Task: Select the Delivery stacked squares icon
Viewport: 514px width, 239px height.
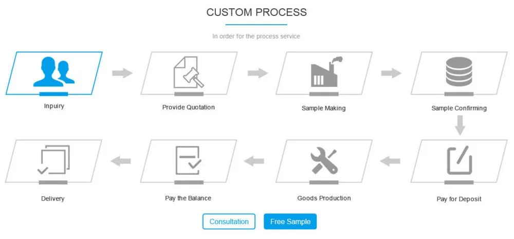Action: (x=54, y=160)
